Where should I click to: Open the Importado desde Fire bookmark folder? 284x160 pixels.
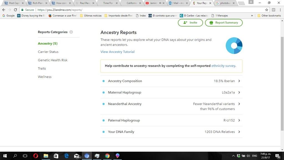pyautogui.click(x=118, y=16)
